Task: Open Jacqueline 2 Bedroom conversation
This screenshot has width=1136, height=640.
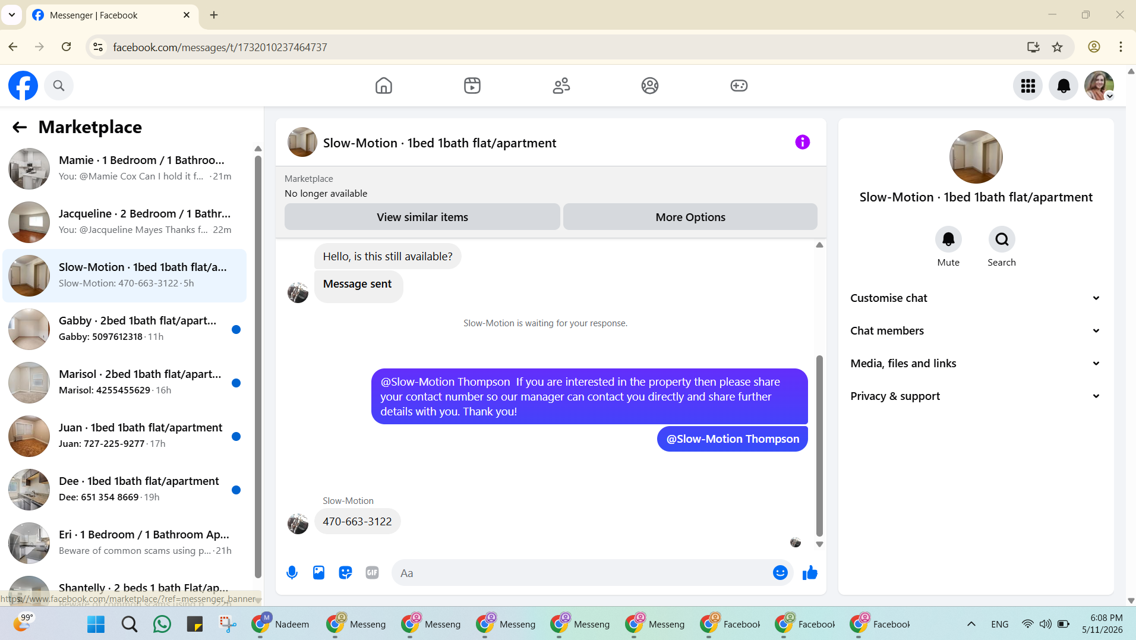Action: pyautogui.click(x=125, y=222)
